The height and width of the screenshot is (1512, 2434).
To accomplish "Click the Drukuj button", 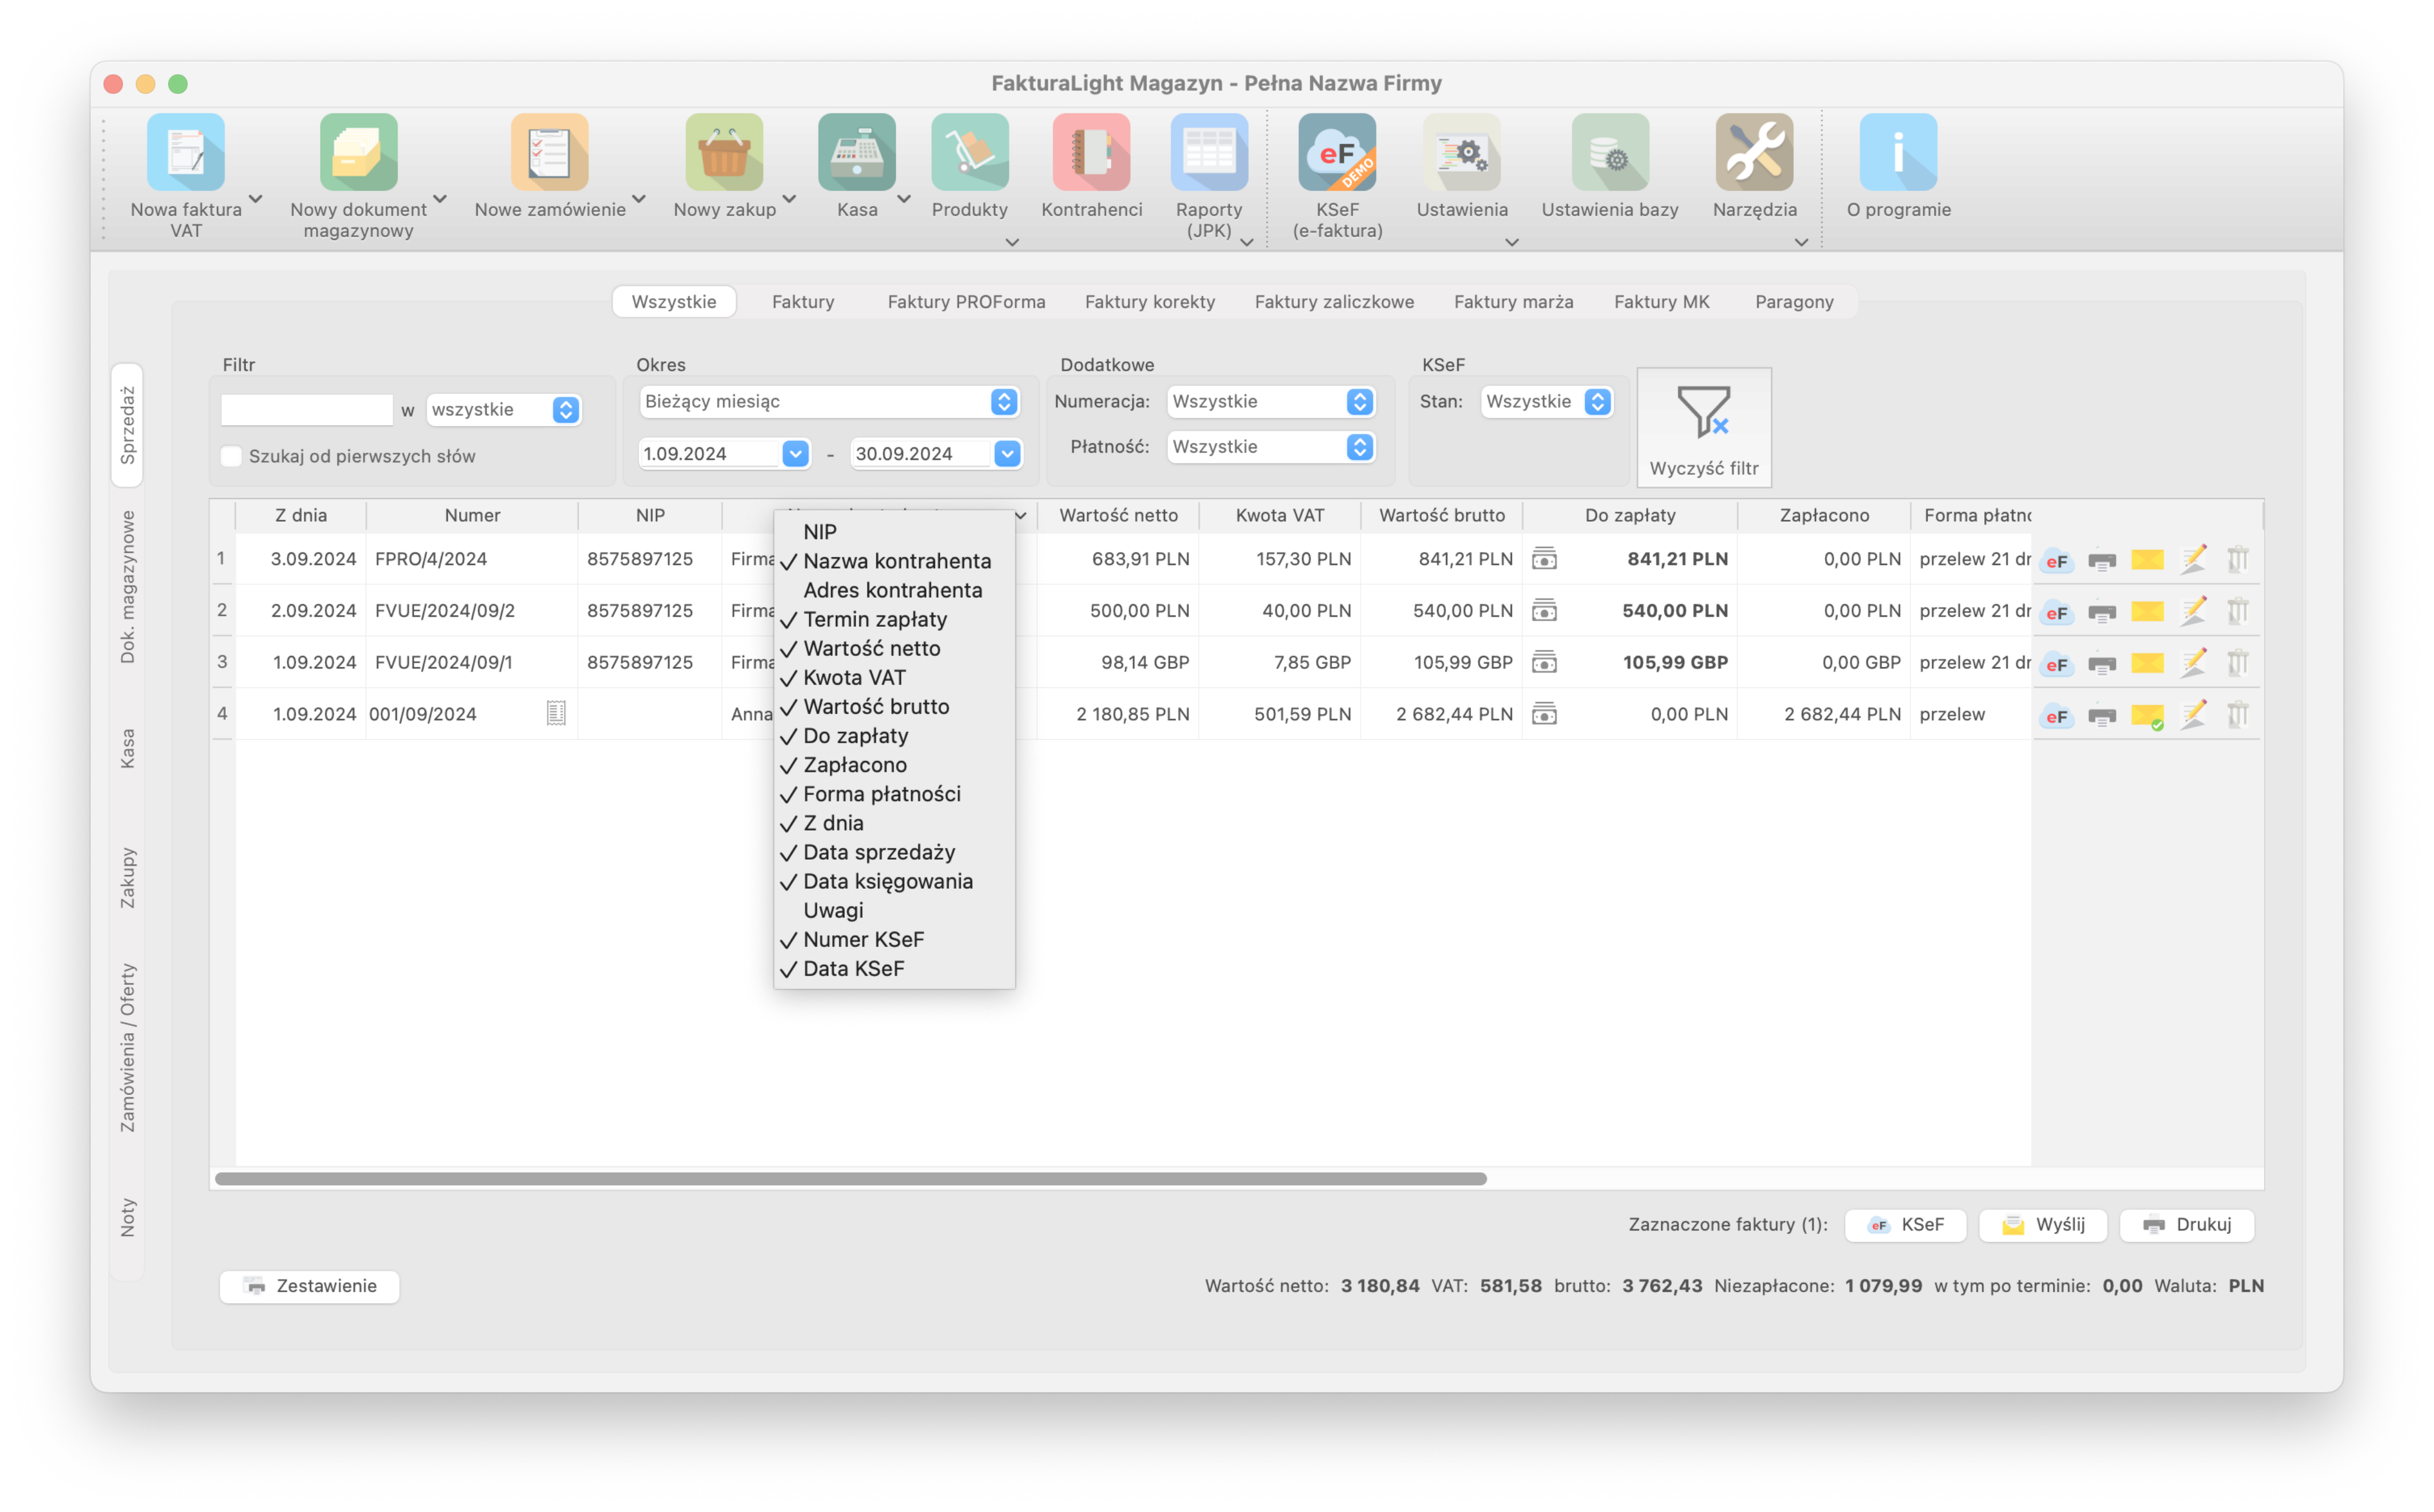I will pos(2186,1224).
